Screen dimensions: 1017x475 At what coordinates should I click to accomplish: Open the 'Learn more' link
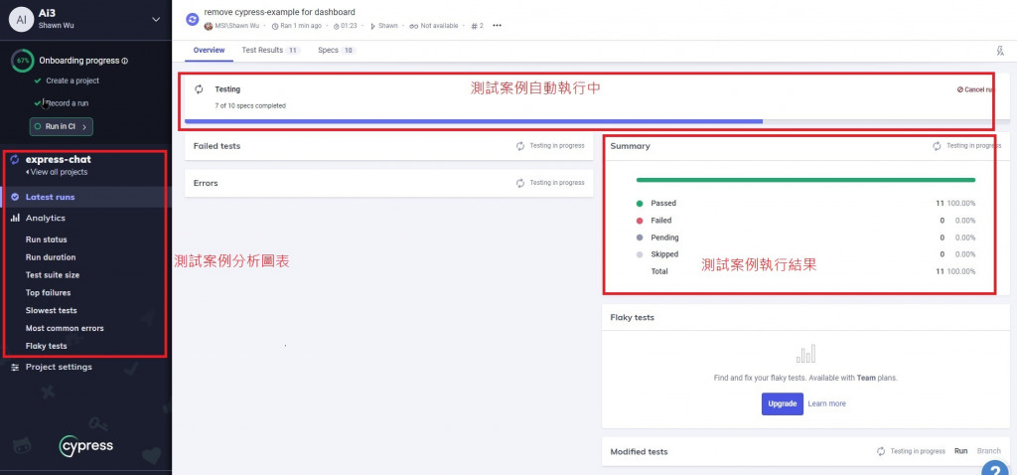click(827, 403)
